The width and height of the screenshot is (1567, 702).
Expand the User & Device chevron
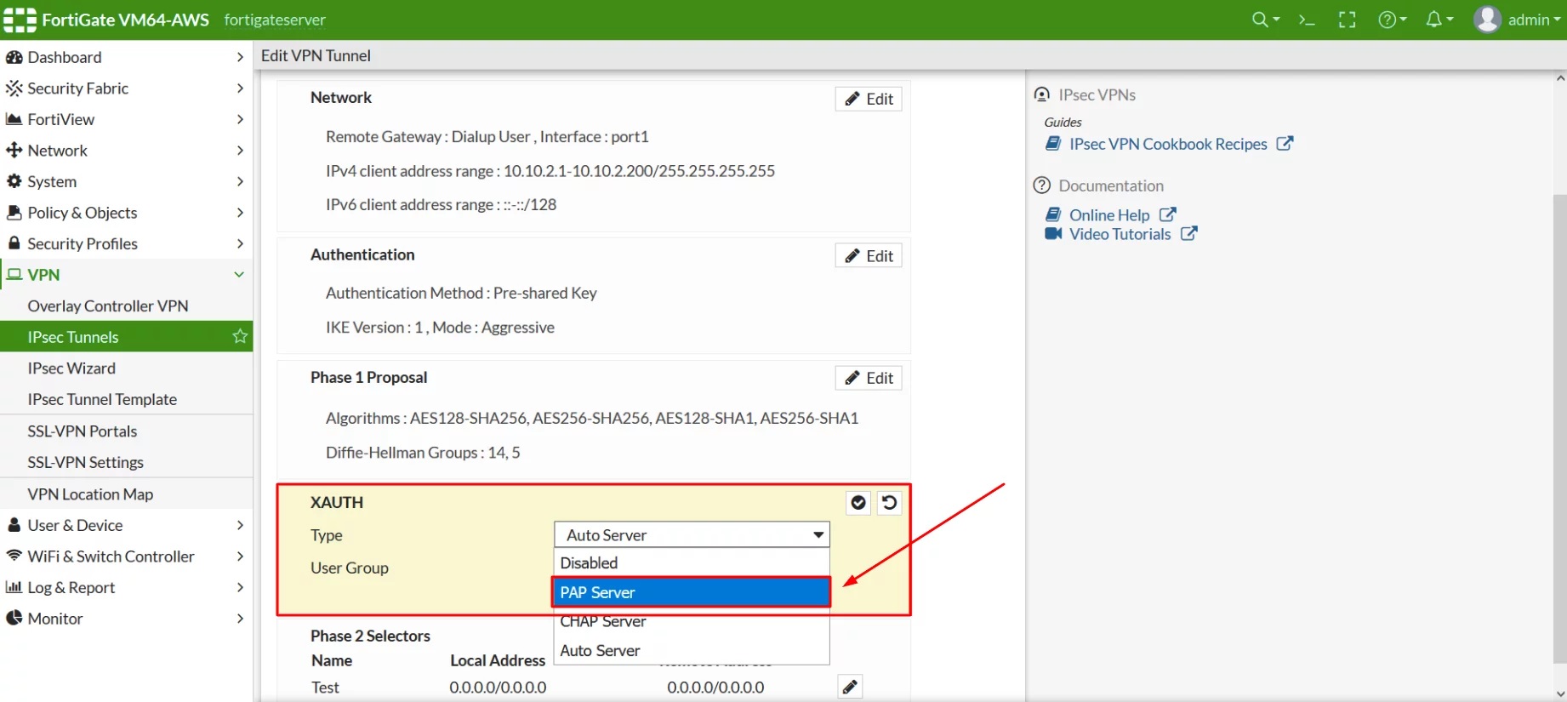[240, 525]
